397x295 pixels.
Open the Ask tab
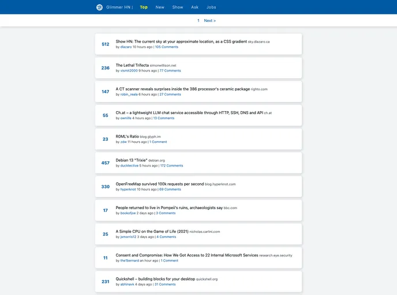[194, 7]
